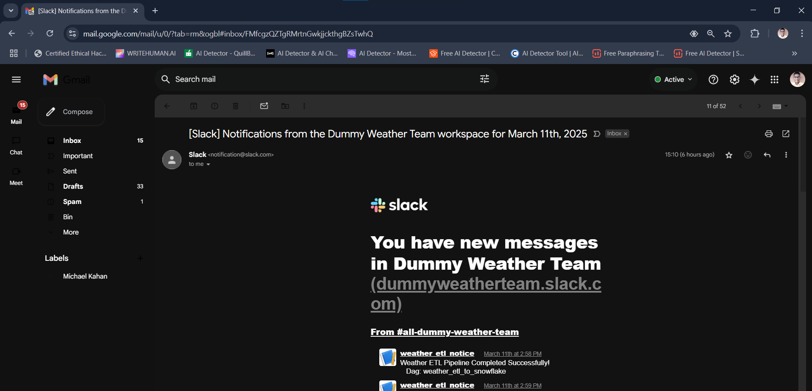Open the bookmarks bar apps grid icon
This screenshot has height=391, width=812.
[x=14, y=53]
